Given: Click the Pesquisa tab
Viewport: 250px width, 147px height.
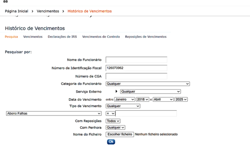Looking at the screenshot, I should (x=11, y=37).
